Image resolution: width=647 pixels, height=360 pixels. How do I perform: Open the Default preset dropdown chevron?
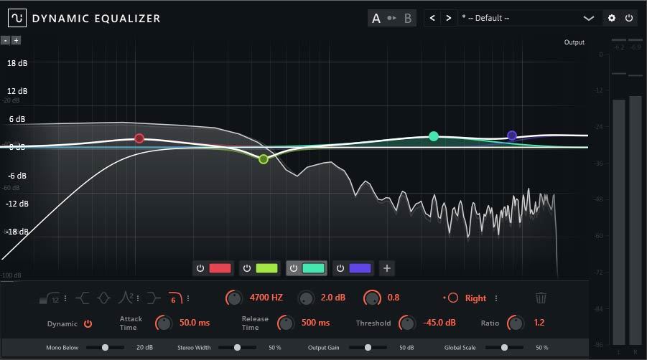[x=588, y=19]
